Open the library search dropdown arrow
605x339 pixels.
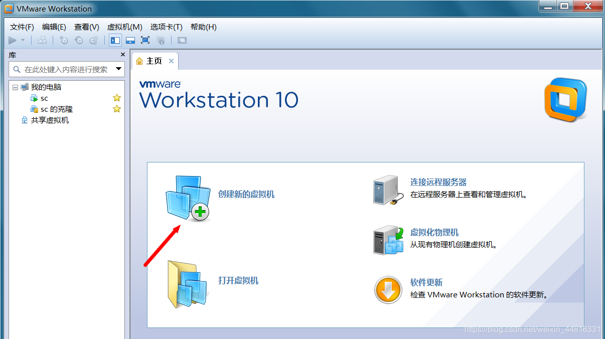pos(119,69)
